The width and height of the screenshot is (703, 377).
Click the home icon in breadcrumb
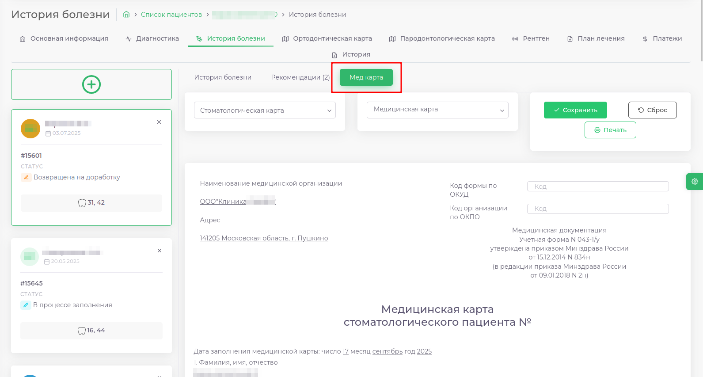pos(126,15)
